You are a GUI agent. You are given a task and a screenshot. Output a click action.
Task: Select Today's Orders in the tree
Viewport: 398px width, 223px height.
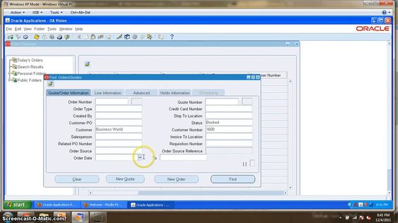[30, 60]
